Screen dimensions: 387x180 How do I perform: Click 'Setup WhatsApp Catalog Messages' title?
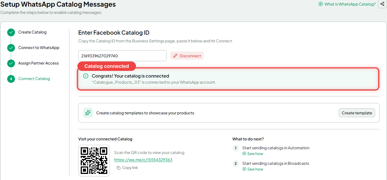pos(58,4)
